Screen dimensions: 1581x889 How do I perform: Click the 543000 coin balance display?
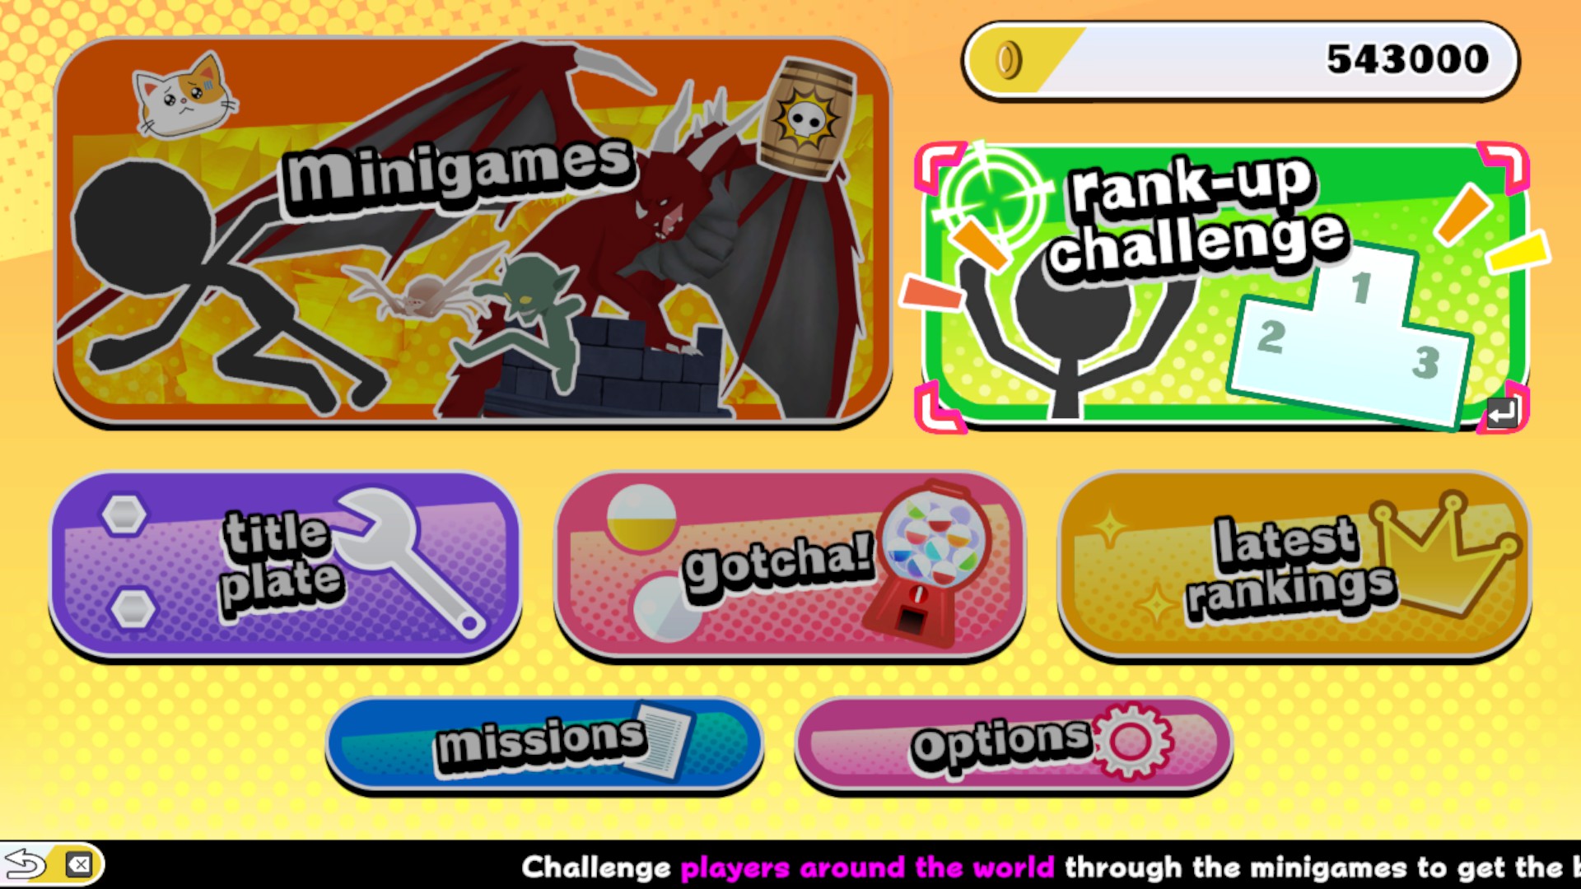(1240, 60)
